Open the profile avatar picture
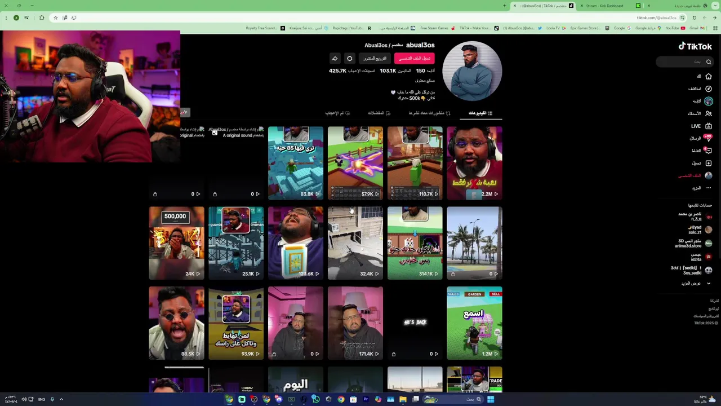The image size is (721, 406). (x=472, y=72)
